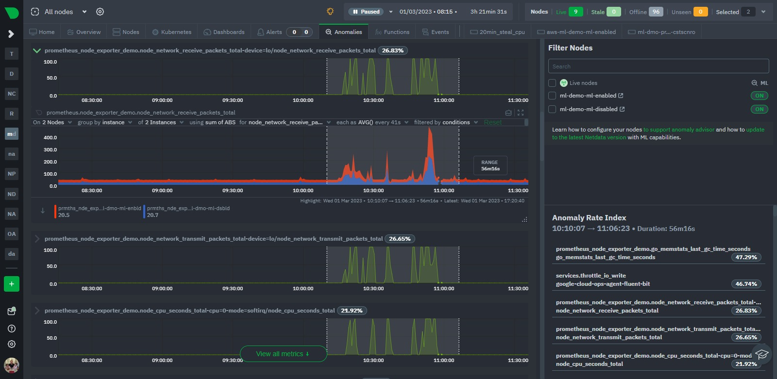This screenshot has height=379, width=777.
Task: Open the 20min_steal_cpu dashboard tab
Action: pyautogui.click(x=497, y=32)
